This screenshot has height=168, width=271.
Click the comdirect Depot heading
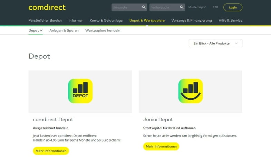[x=53, y=119]
